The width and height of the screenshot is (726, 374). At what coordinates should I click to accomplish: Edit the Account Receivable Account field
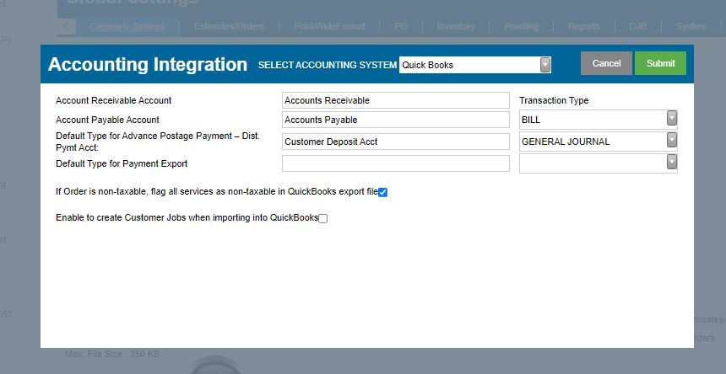pos(395,100)
